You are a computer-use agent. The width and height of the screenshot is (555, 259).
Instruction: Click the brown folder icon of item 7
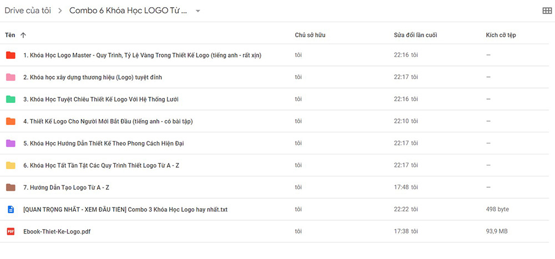click(x=11, y=188)
